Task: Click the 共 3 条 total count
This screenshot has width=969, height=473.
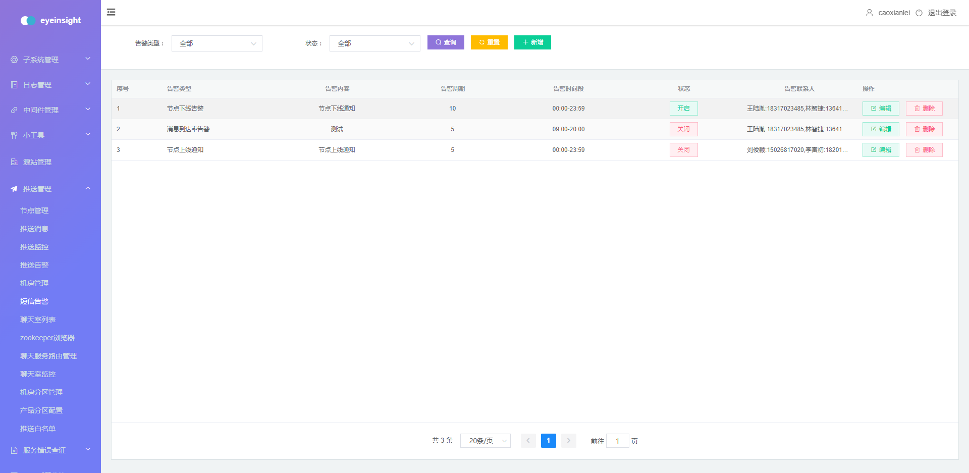Action: pos(442,441)
